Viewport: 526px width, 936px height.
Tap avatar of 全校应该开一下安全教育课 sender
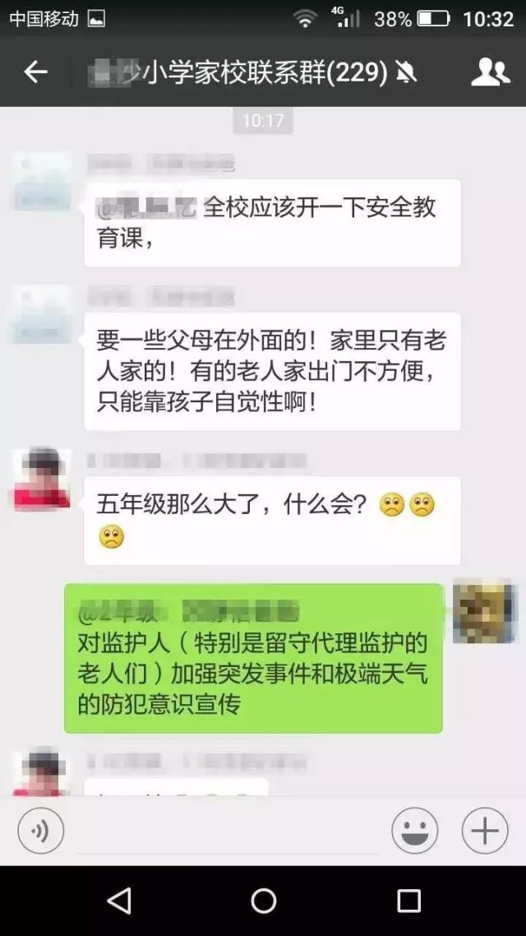(41, 182)
